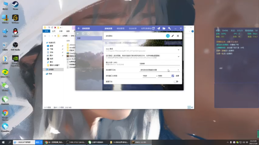This screenshot has height=145, width=259.
Task: Open the QQ penguin desktop icon
Action: tap(15, 32)
